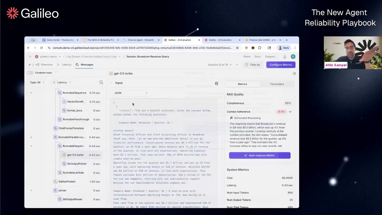The image size is (382, 215).
Task: Open Support link
Action: [270, 56]
